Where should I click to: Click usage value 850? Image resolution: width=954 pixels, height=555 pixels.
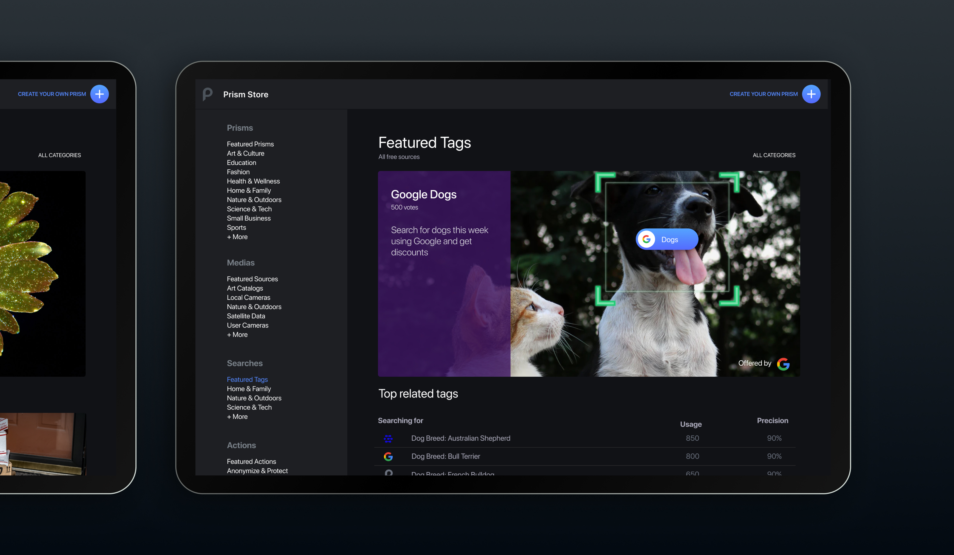(692, 439)
